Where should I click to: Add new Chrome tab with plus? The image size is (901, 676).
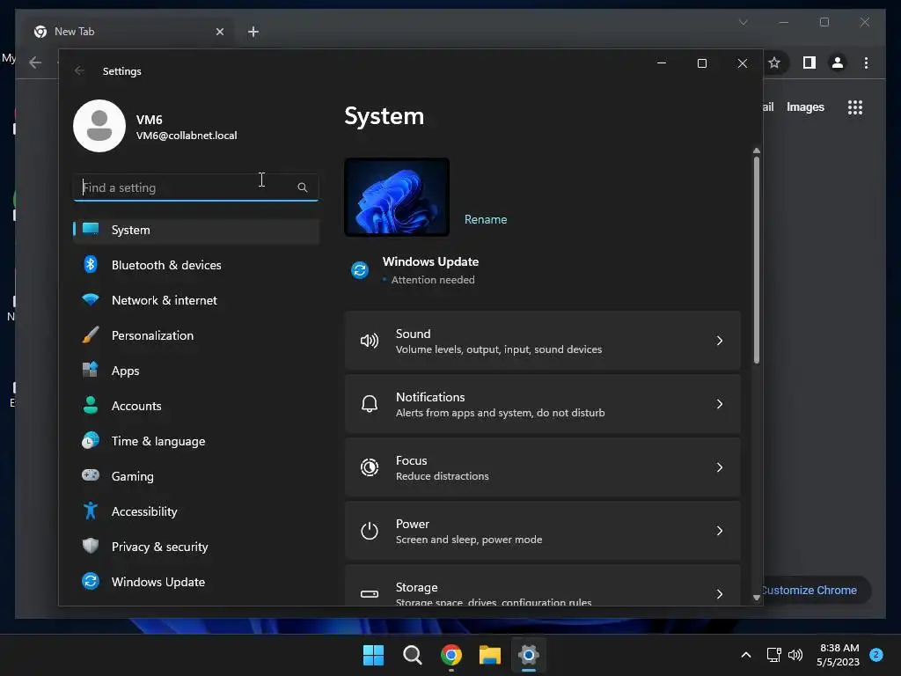tap(253, 32)
